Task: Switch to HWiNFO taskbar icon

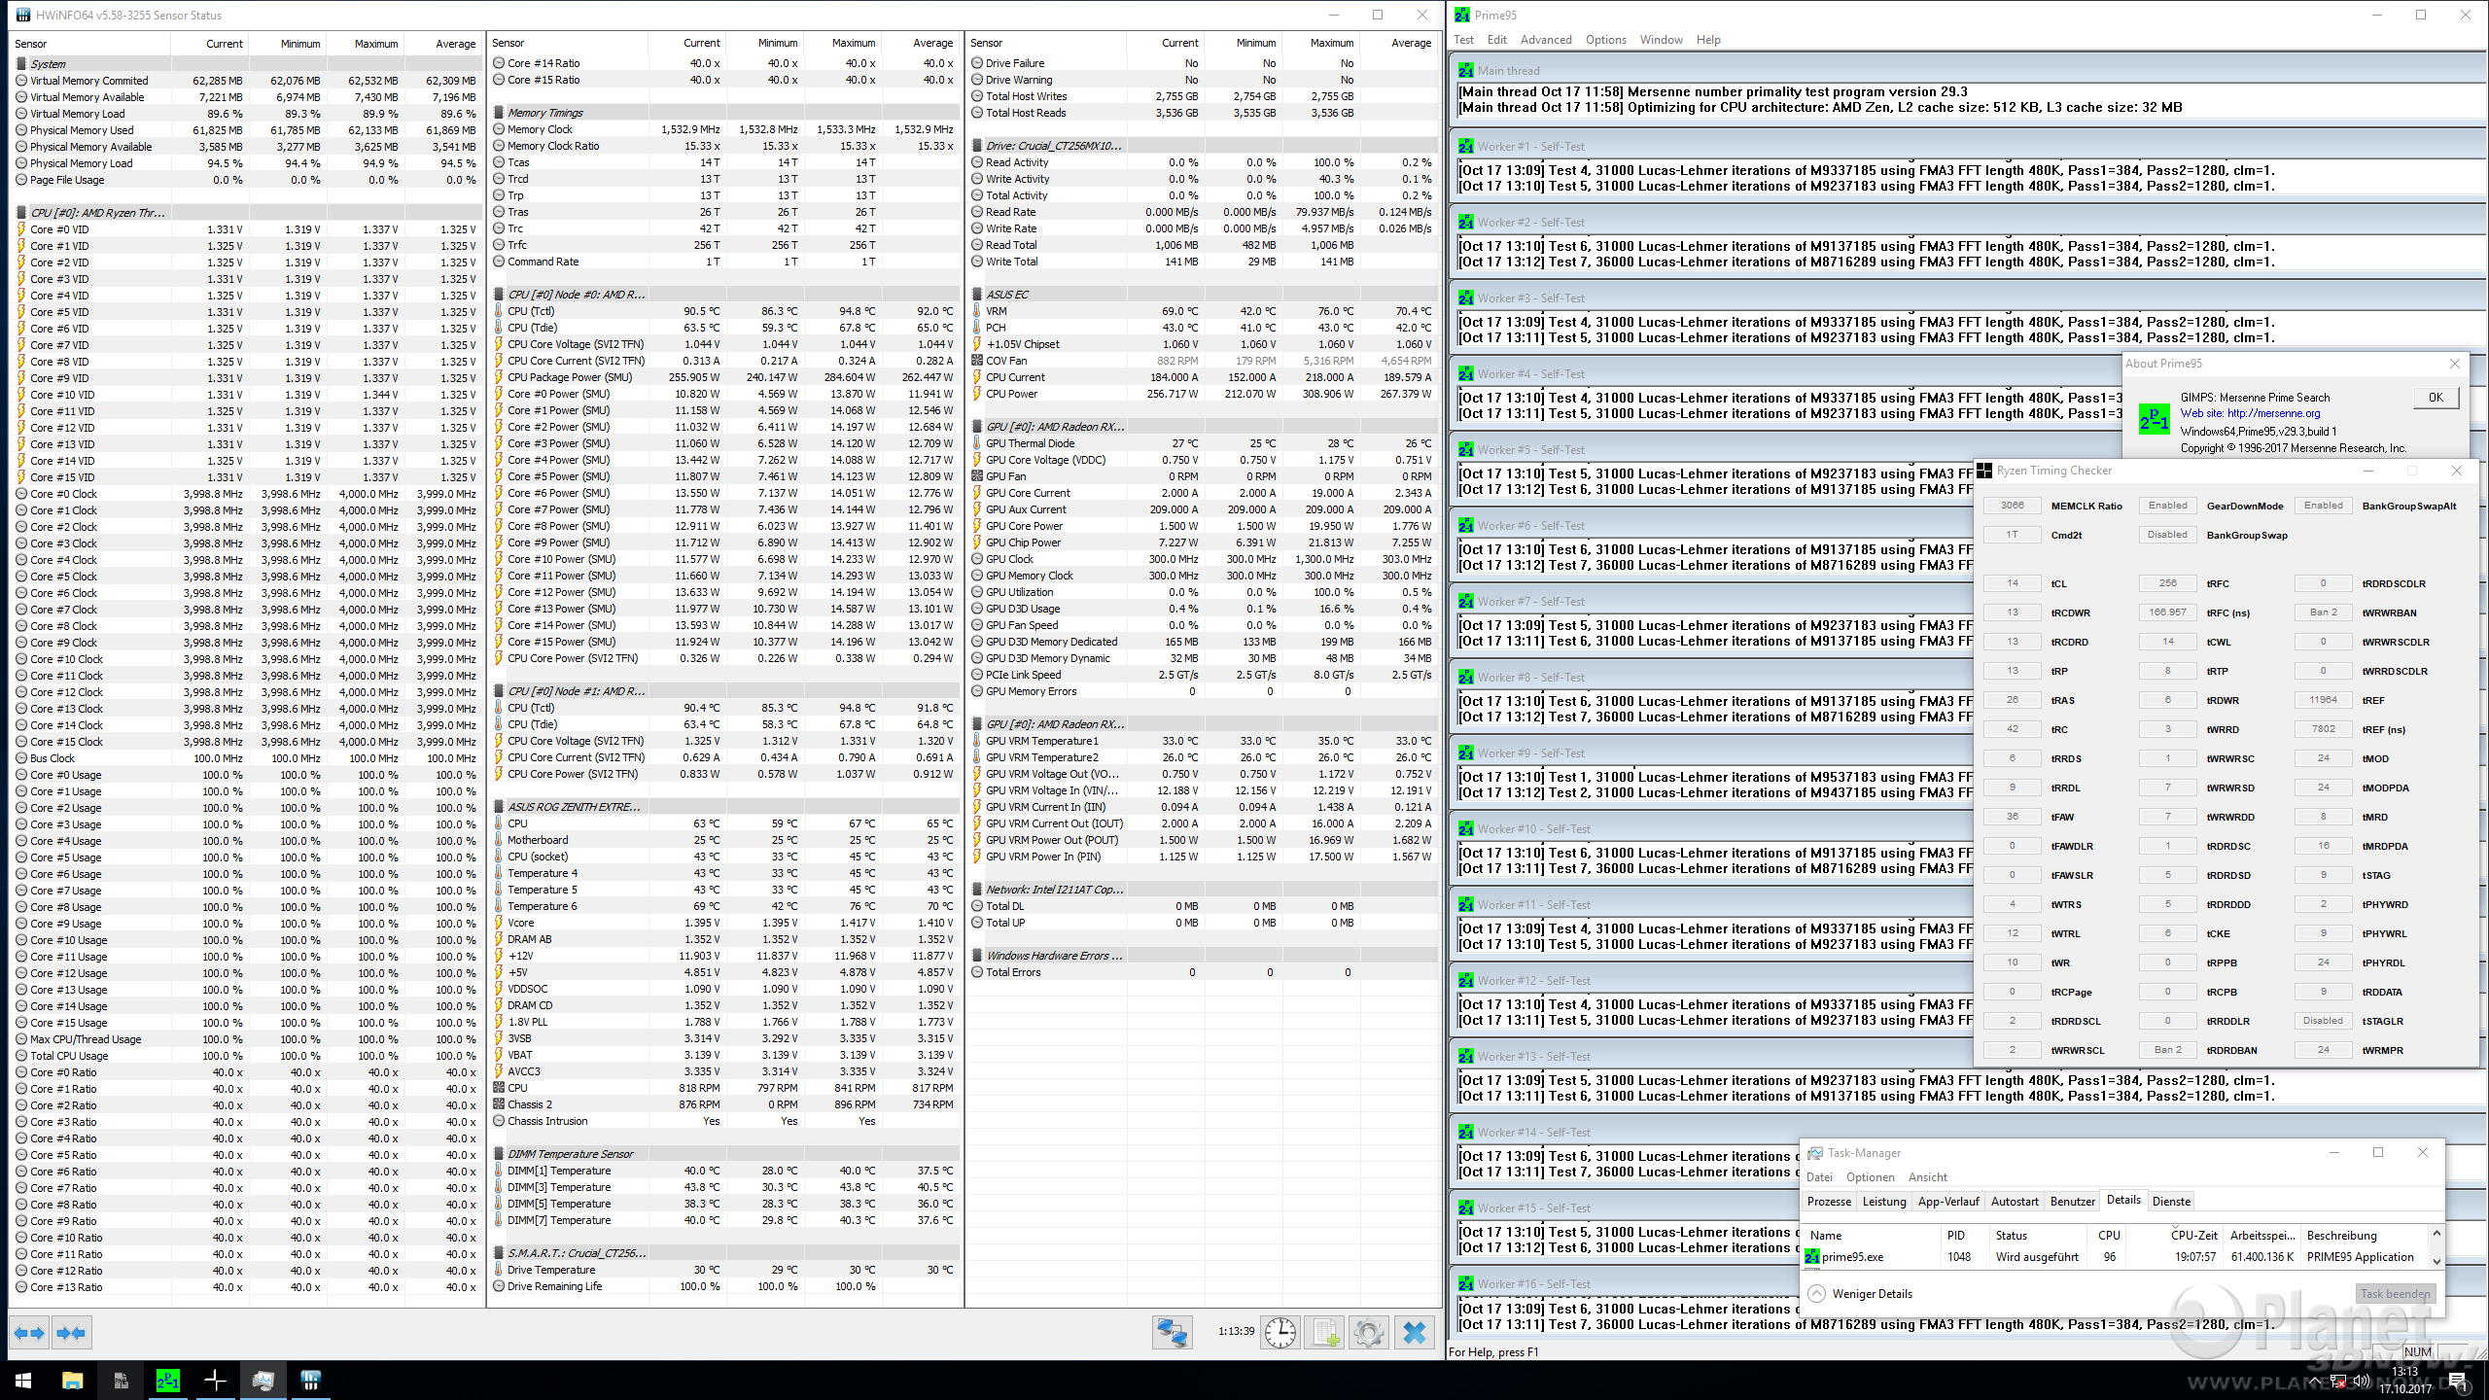Action: (311, 1380)
